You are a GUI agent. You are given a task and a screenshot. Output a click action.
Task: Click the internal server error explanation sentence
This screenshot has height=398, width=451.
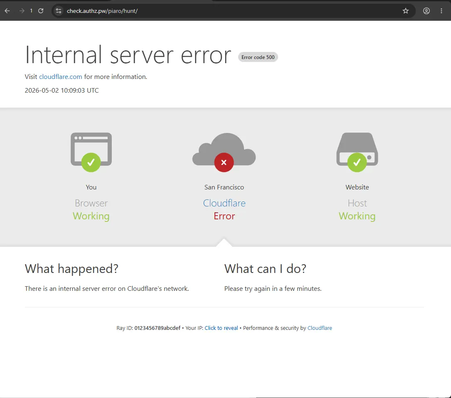pyautogui.click(x=107, y=288)
